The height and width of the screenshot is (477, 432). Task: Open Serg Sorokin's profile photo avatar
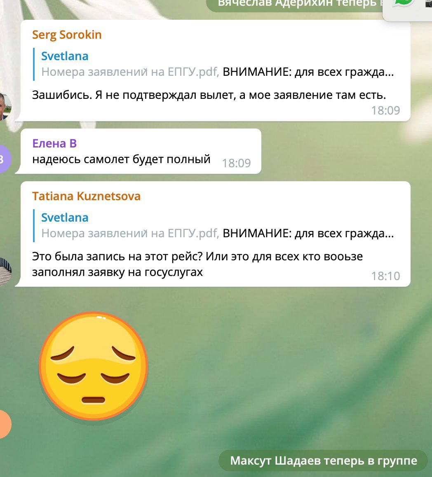point(5,106)
